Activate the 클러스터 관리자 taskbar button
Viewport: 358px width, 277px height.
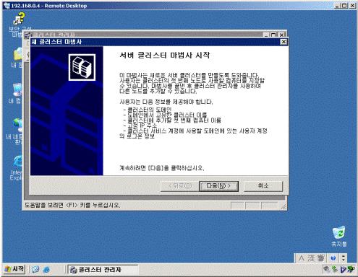[x=103, y=270]
